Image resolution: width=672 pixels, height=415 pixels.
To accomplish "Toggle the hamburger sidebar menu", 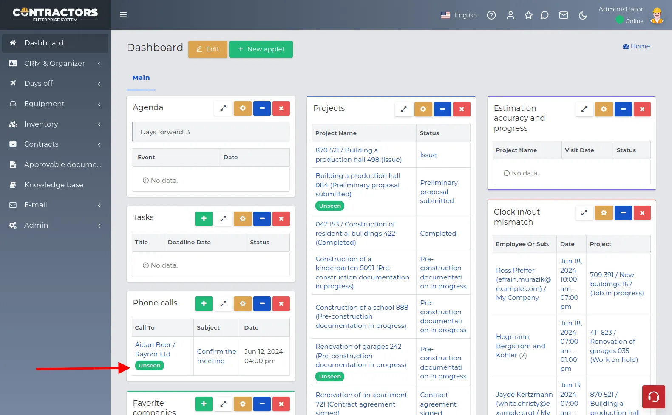I will [123, 15].
